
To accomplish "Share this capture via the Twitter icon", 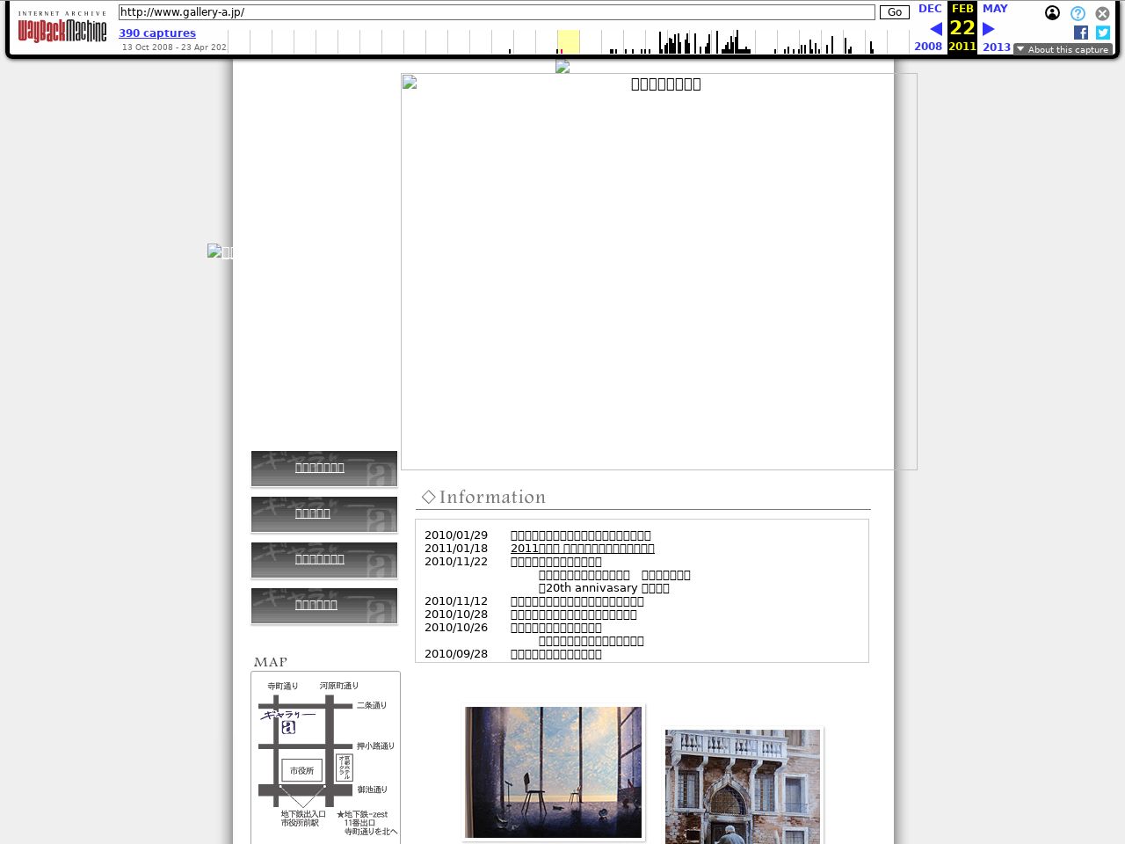I will [x=1103, y=33].
